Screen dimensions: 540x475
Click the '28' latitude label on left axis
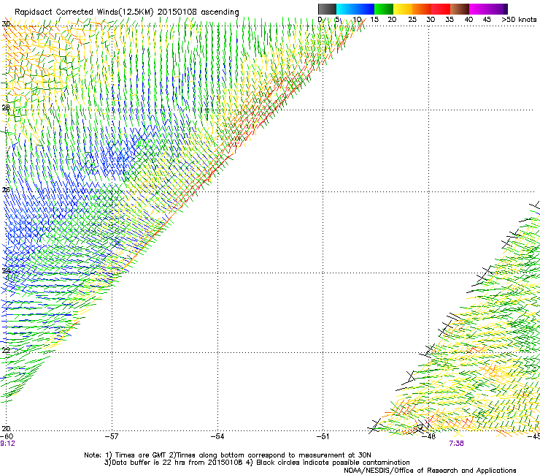pyautogui.click(x=6, y=107)
